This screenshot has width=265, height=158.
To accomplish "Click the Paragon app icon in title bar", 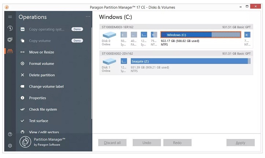I will pyautogui.click(x=7, y=7).
